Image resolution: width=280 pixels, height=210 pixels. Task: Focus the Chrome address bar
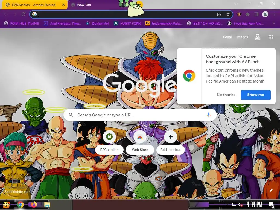[131, 14]
